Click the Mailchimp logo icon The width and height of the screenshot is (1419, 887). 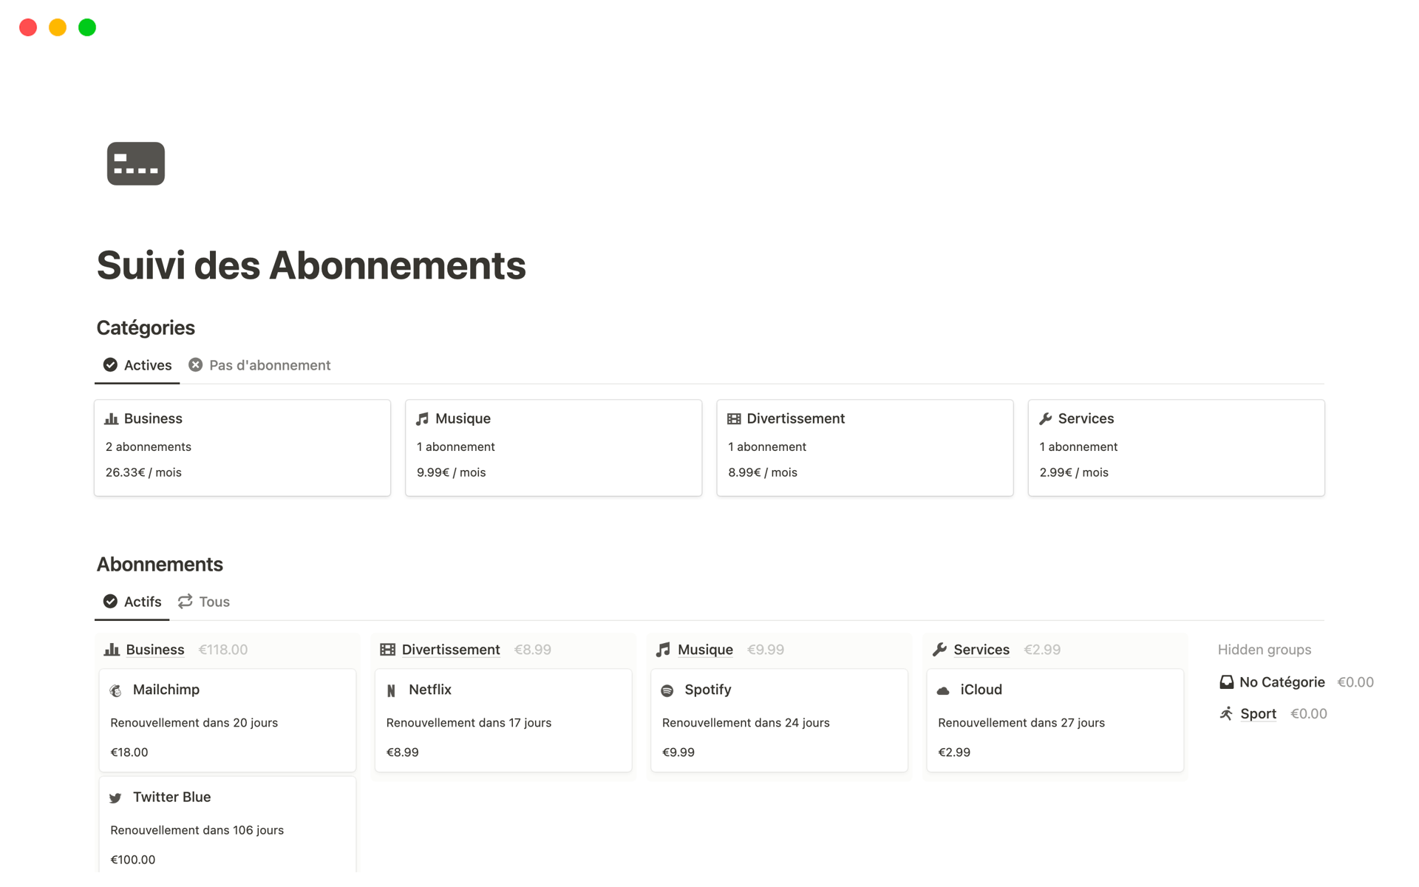coord(116,690)
